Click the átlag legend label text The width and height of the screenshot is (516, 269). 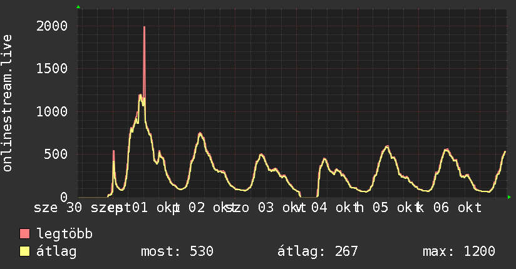click(56, 251)
